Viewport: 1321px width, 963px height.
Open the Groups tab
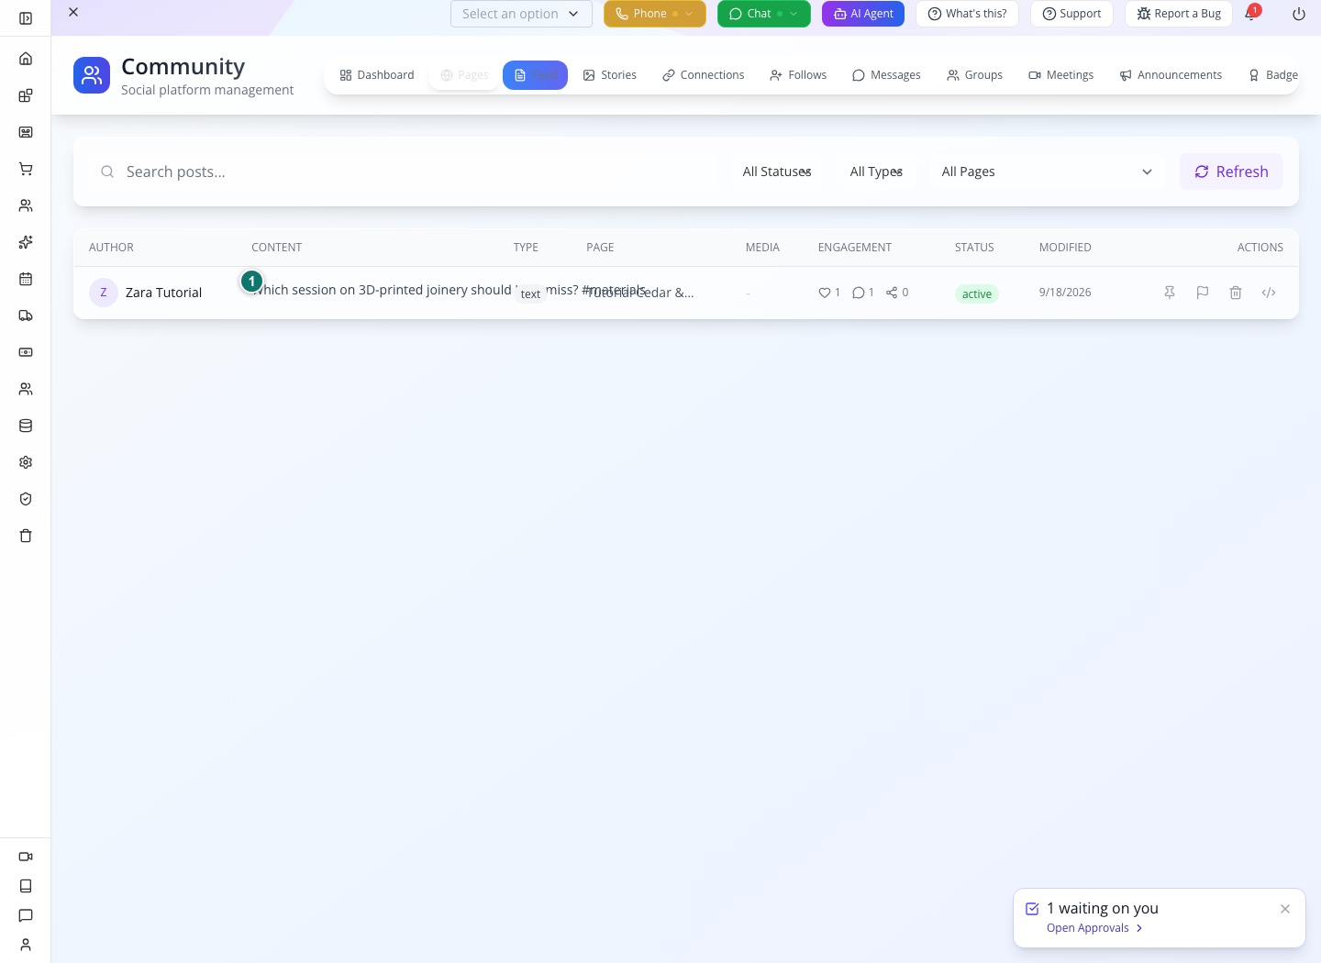tap(975, 75)
